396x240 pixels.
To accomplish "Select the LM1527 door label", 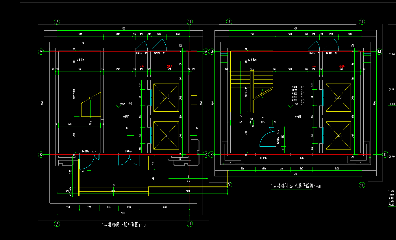I will [x=129, y=151].
